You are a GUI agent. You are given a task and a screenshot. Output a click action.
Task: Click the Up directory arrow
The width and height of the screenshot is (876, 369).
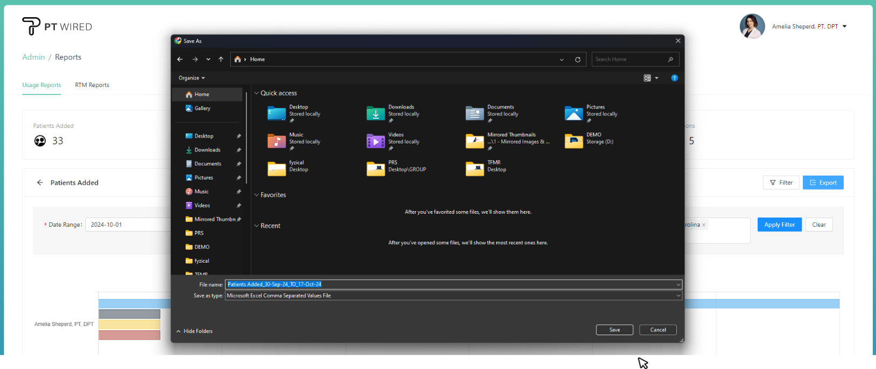point(221,60)
